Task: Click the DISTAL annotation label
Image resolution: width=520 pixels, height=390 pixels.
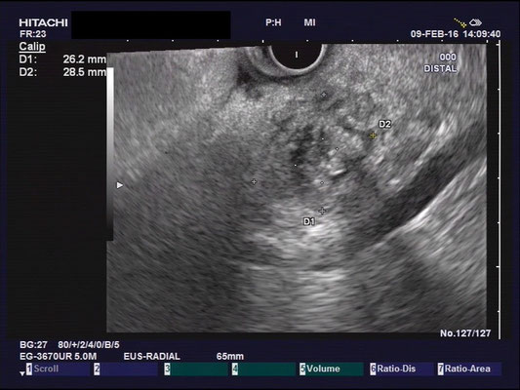Action: click(x=440, y=69)
